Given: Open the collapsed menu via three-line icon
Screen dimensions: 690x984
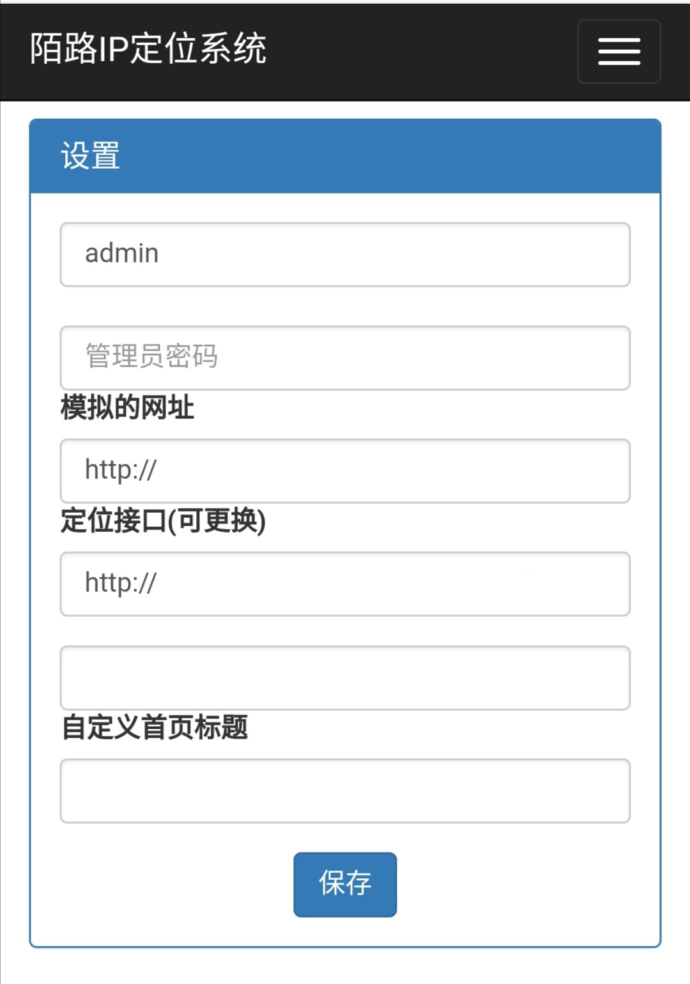Looking at the screenshot, I should (618, 51).
